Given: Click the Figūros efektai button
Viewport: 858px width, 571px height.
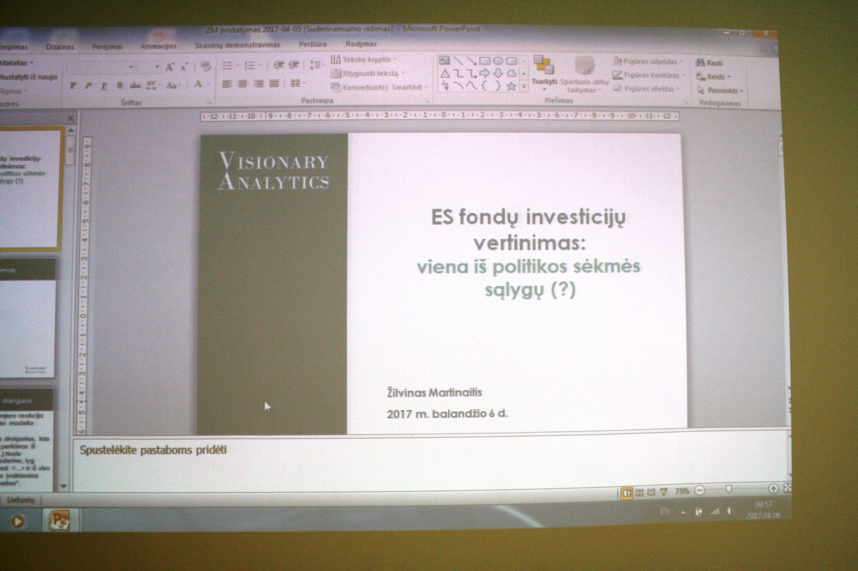Looking at the screenshot, I should coord(647,89).
